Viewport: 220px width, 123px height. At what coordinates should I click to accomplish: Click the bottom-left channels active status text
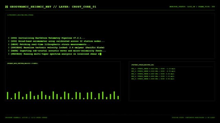click(x=26, y=118)
